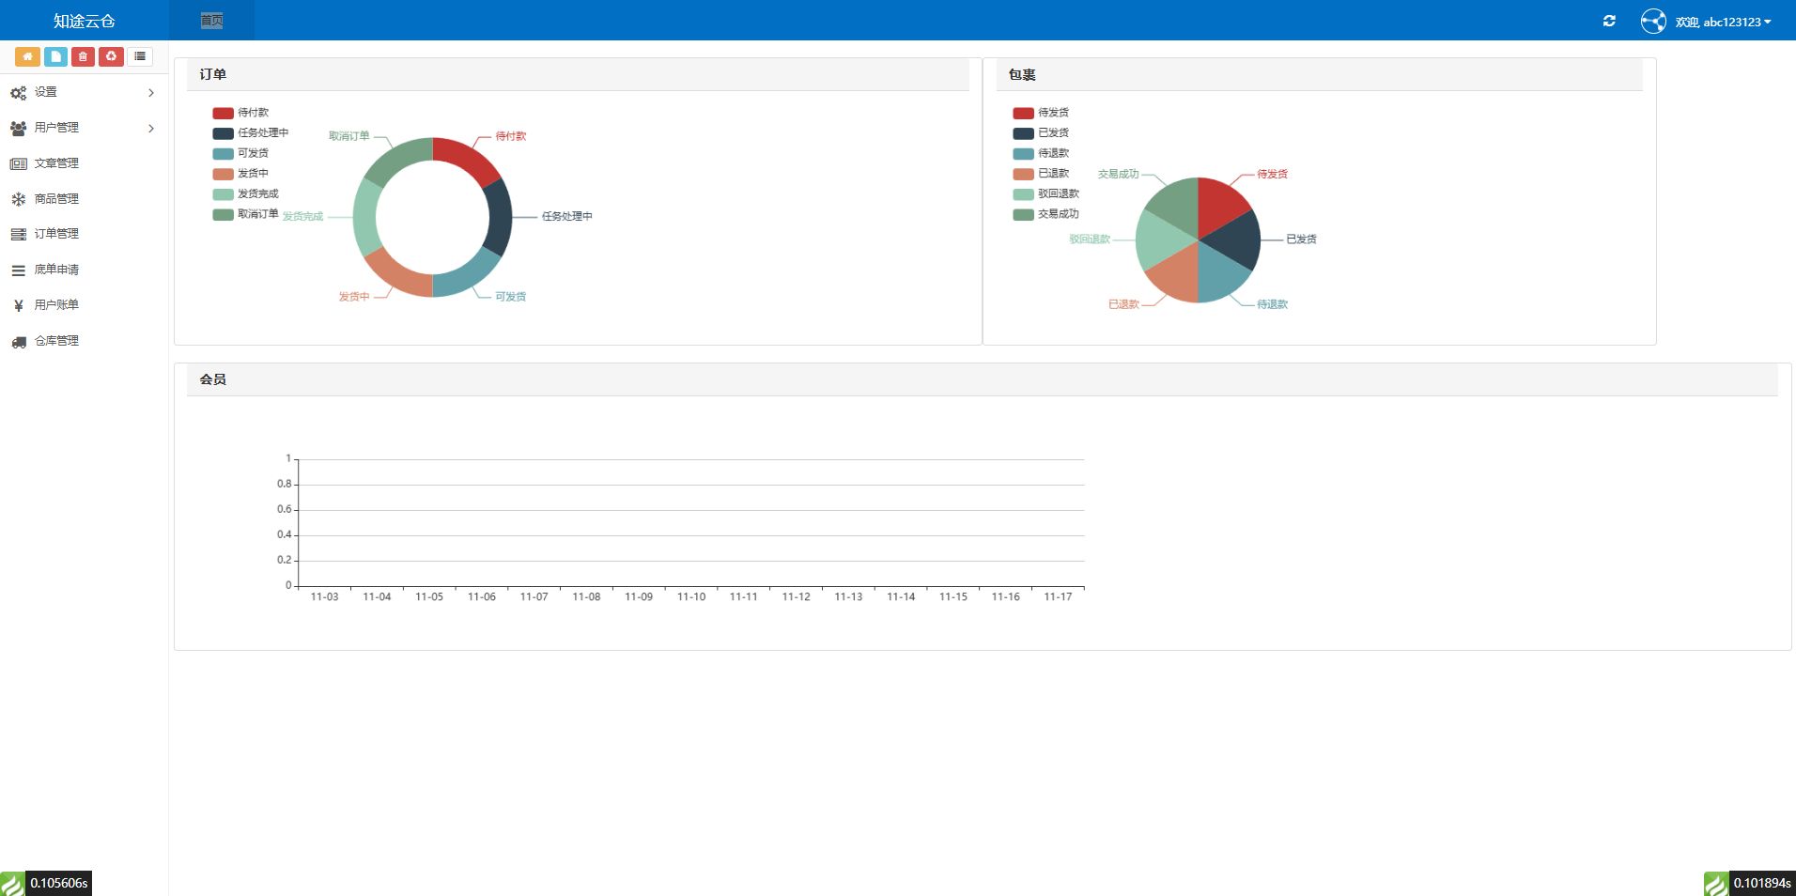Toggle the sidebar list-view icon button

pyautogui.click(x=140, y=56)
